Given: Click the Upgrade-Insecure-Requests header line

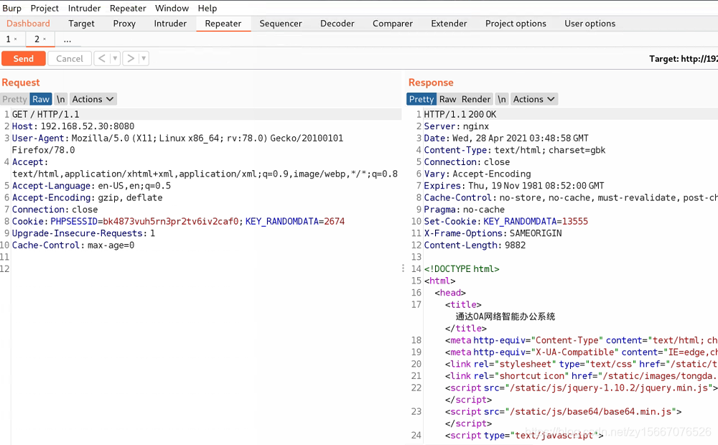Looking at the screenshot, I should tap(83, 233).
